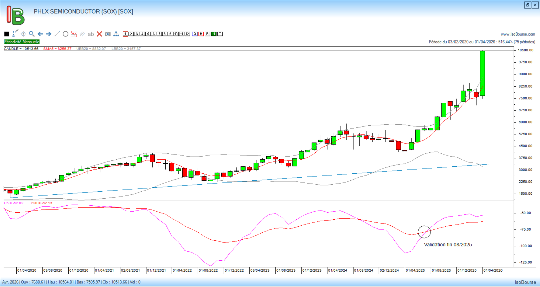Screen dimensions: 540x287
Task: Toggle the Q quarterly periodicity button
Action: click(195, 34)
